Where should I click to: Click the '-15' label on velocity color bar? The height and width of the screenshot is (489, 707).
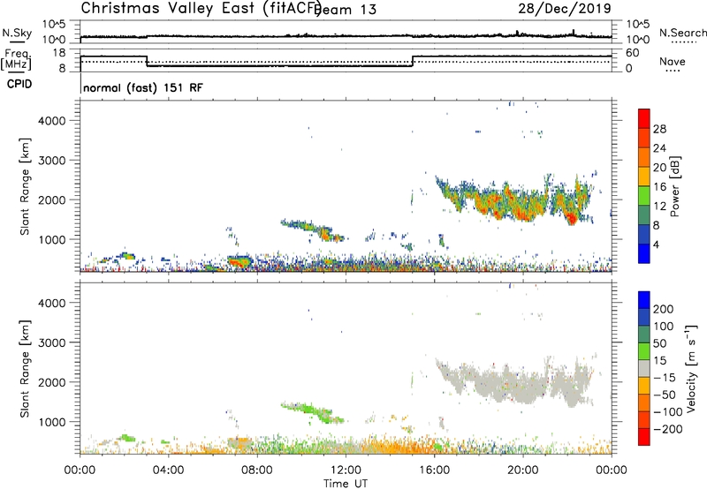pos(664,378)
